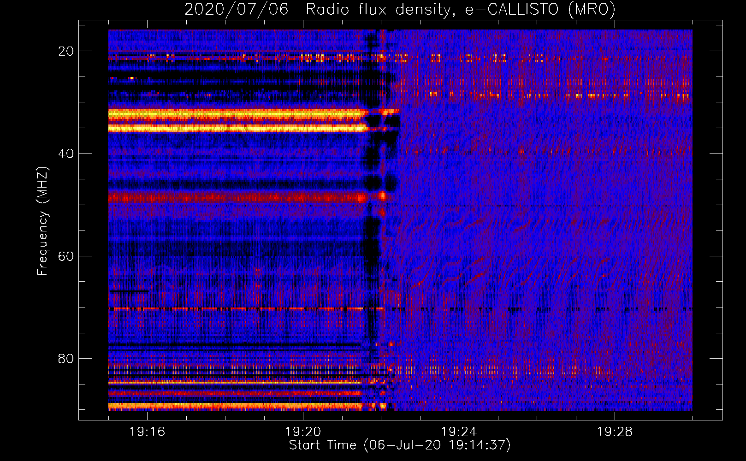746x461 pixels.
Task: Click the plot title "Radio flux density, e-CALLISTO (MRO)"
Action: [x=460, y=10]
